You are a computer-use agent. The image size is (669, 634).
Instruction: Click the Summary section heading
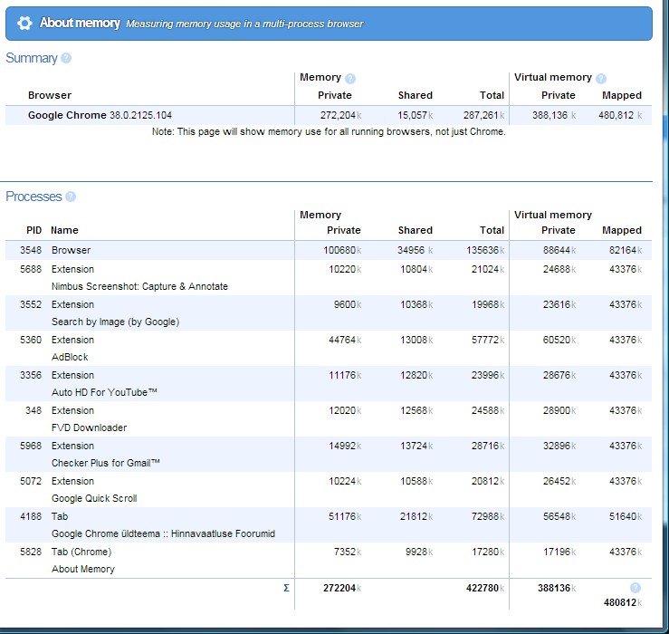[x=32, y=58]
